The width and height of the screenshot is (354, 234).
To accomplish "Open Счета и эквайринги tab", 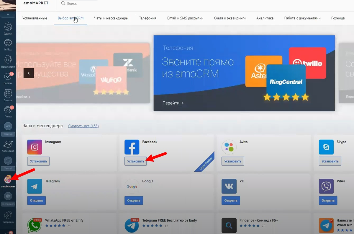I will (x=230, y=18).
